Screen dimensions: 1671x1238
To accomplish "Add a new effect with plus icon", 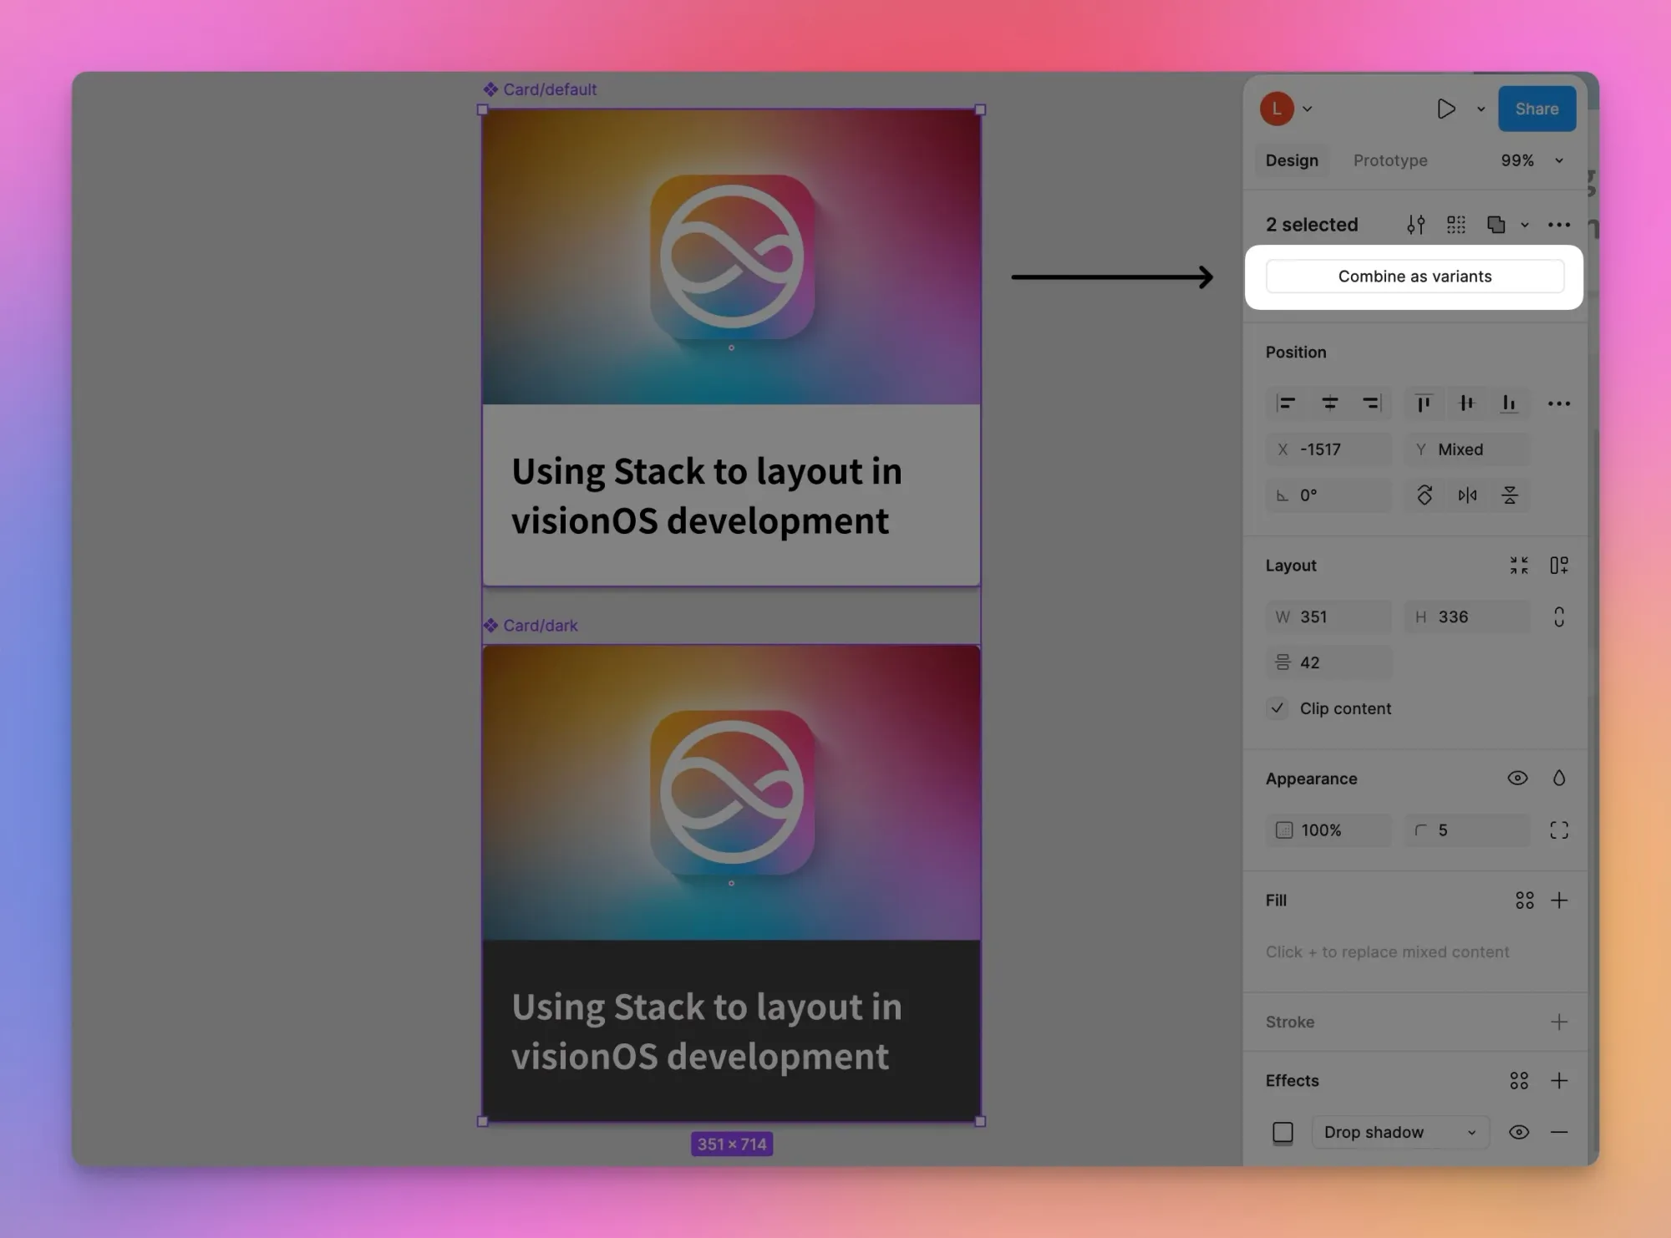I will coord(1559,1080).
